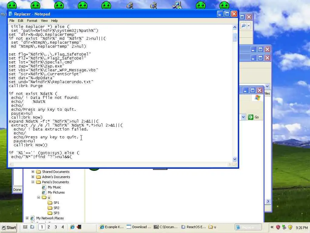Click the Search magnifier icon in background window
Viewport: 310px width, 233px height.
click(244, 26)
